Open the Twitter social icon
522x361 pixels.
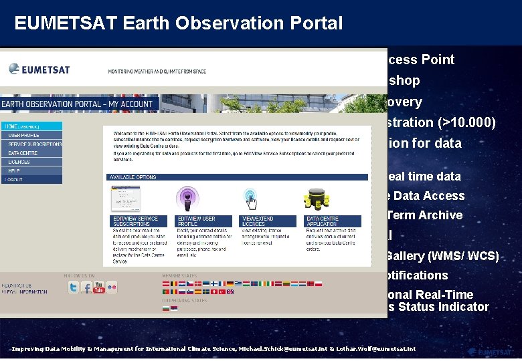73,287
